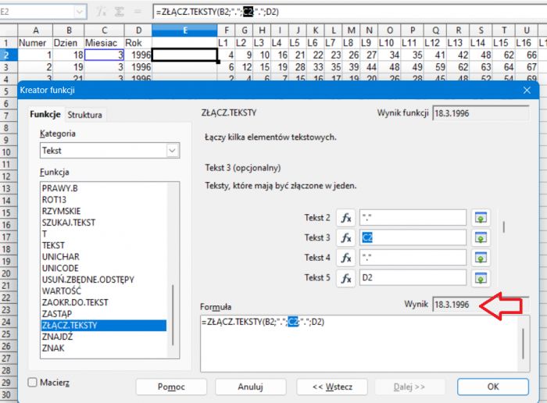
Task: Click the Sum icon in the formula bar
Action: click(120, 12)
